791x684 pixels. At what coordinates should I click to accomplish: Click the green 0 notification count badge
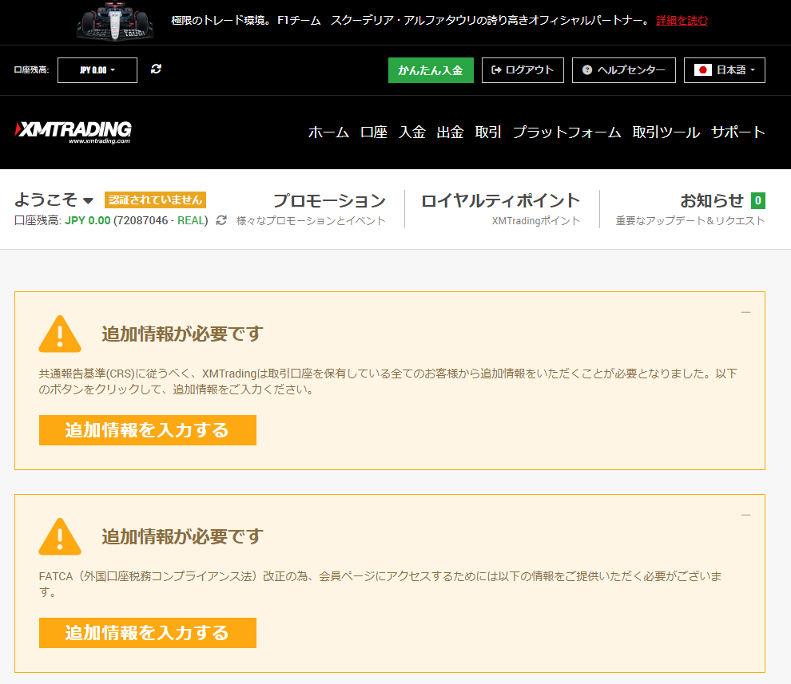tap(757, 200)
